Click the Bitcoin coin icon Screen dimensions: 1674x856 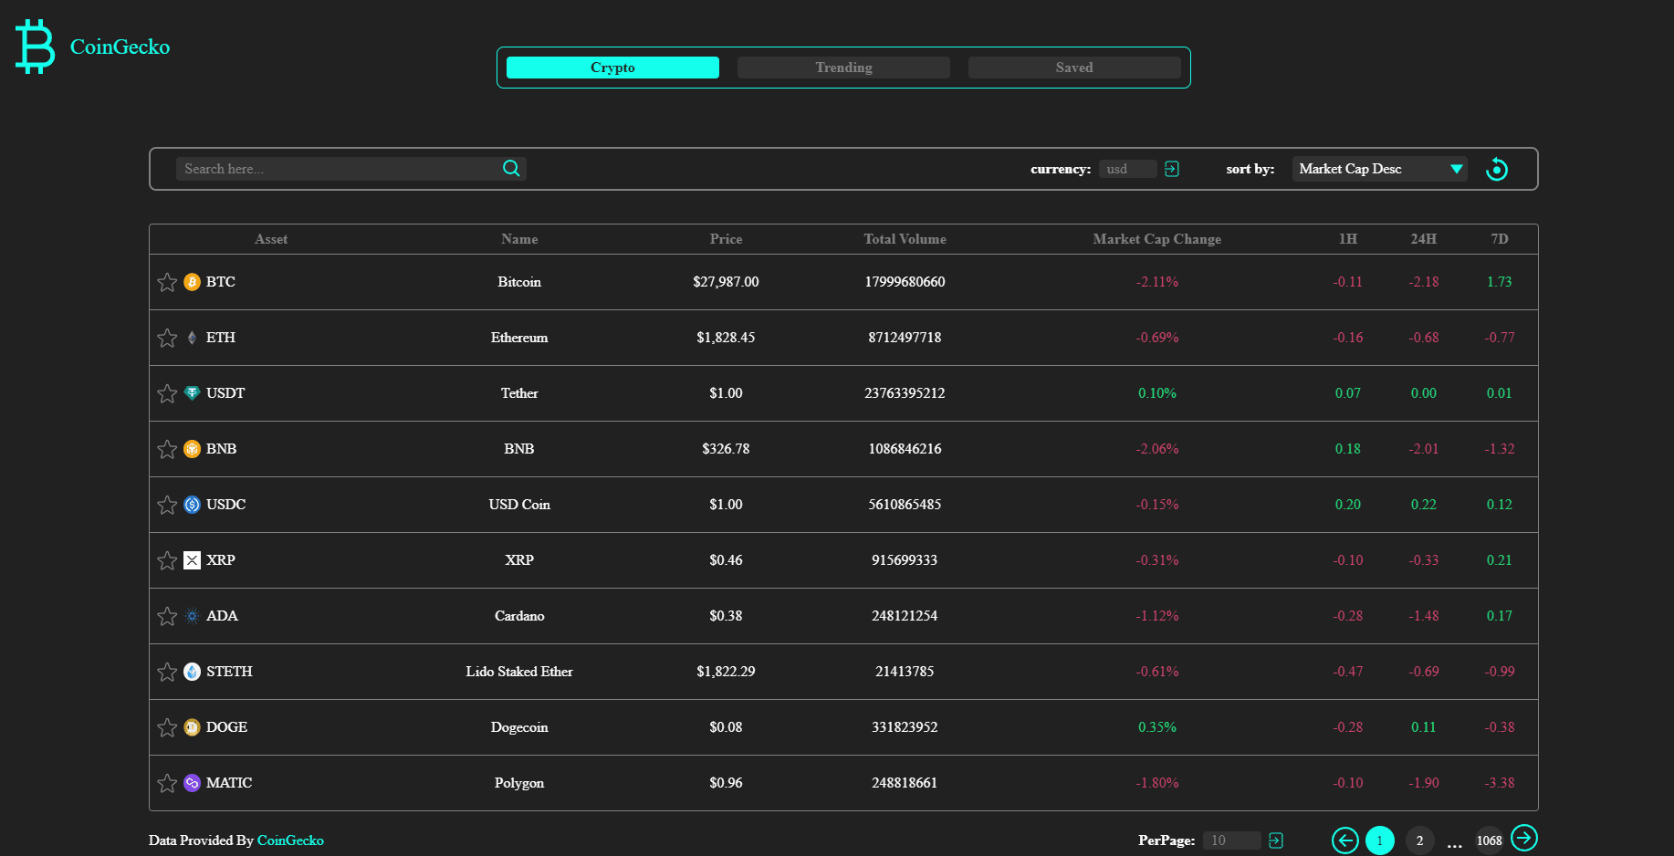pos(192,282)
